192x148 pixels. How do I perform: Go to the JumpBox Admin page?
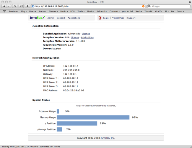click(x=51, y=18)
